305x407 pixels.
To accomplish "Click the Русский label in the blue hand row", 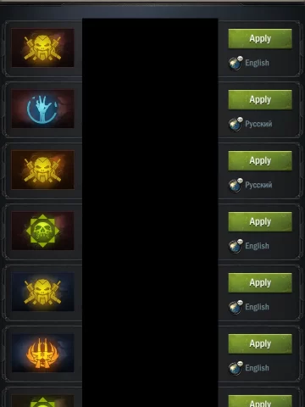I will click(258, 124).
